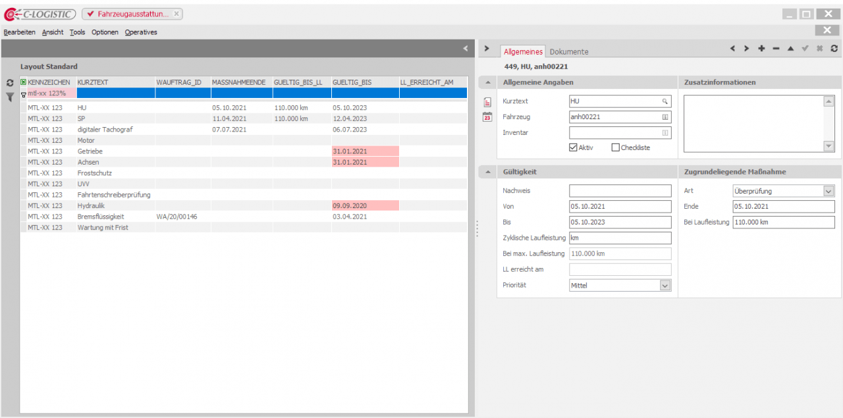This screenshot has height=418, width=843.
Task: Go to the previous record arrow
Action: click(x=733, y=49)
